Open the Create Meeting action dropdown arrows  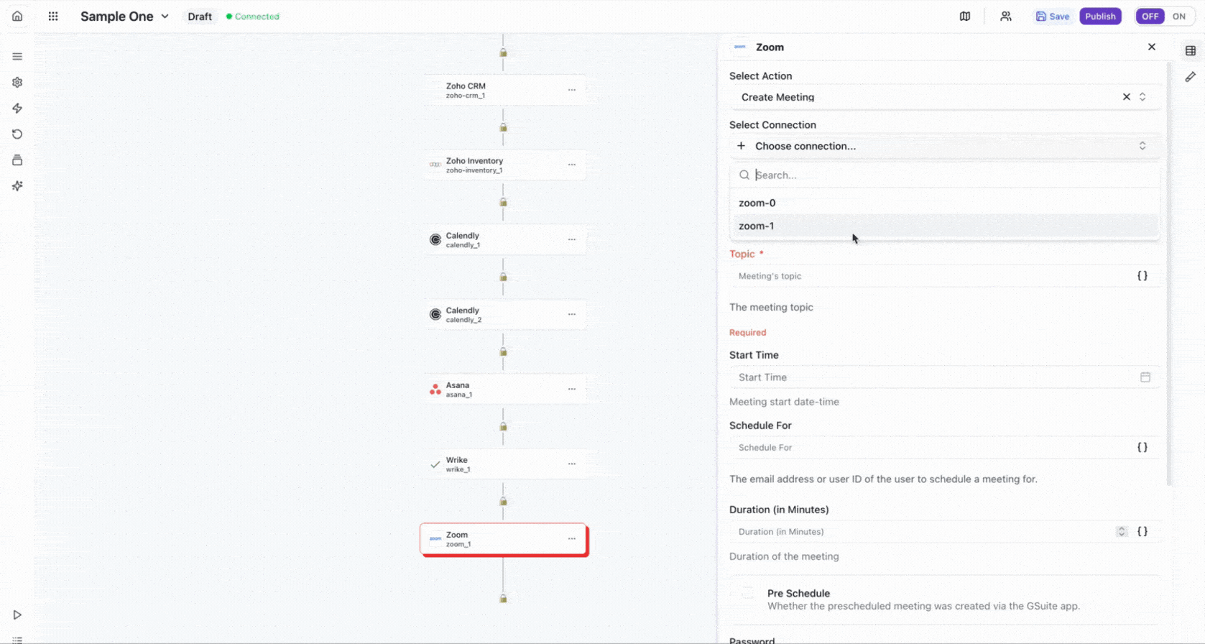coord(1142,97)
